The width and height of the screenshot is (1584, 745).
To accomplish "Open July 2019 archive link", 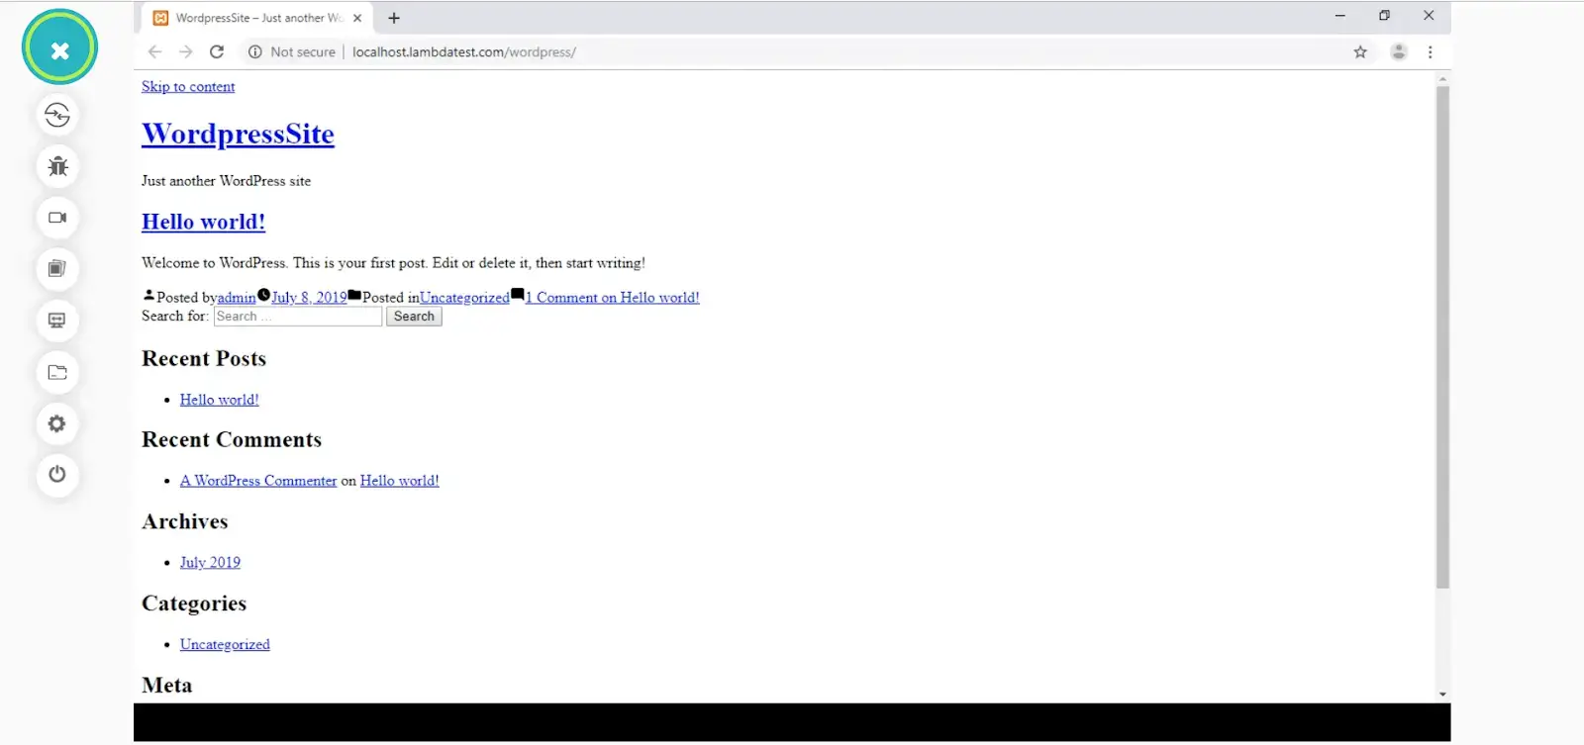I will tap(210, 562).
